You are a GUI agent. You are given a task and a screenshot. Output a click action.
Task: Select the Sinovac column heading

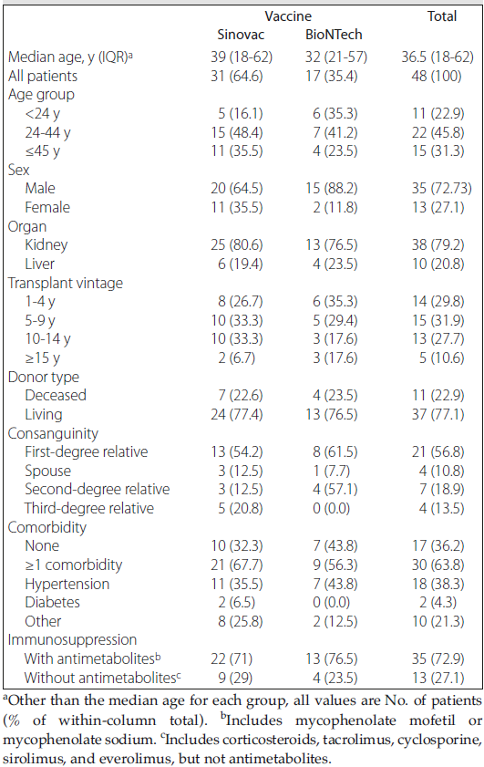(x=241, y=35)
